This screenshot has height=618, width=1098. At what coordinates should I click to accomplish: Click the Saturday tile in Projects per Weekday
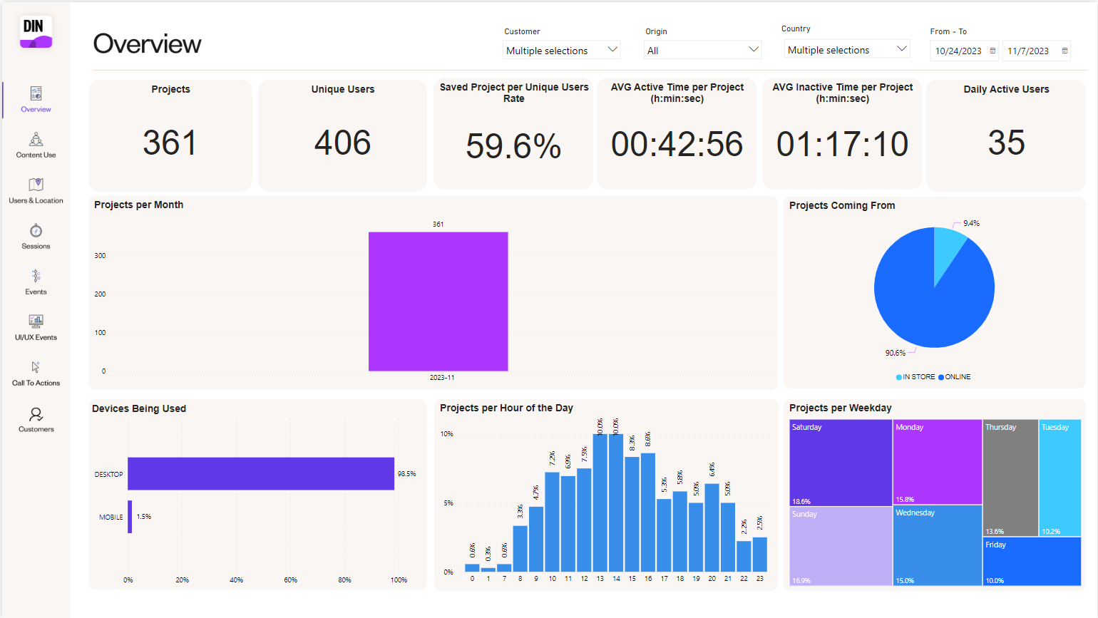(840, 462)
